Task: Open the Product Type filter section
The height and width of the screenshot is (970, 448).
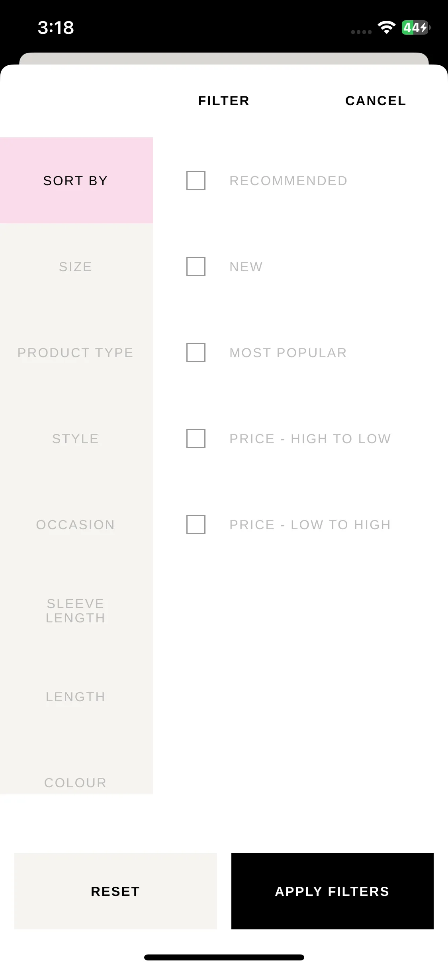Action: (x=76, y=352)
